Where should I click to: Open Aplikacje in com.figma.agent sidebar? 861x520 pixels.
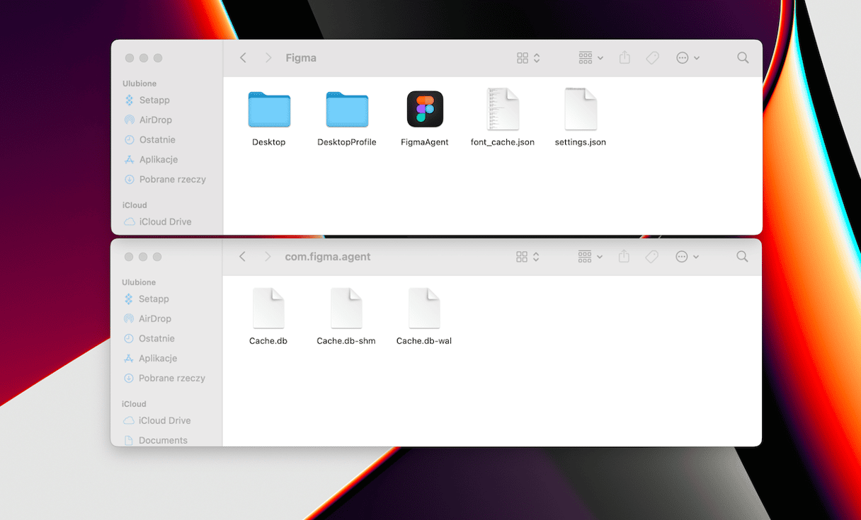click(x=158, y=359)
